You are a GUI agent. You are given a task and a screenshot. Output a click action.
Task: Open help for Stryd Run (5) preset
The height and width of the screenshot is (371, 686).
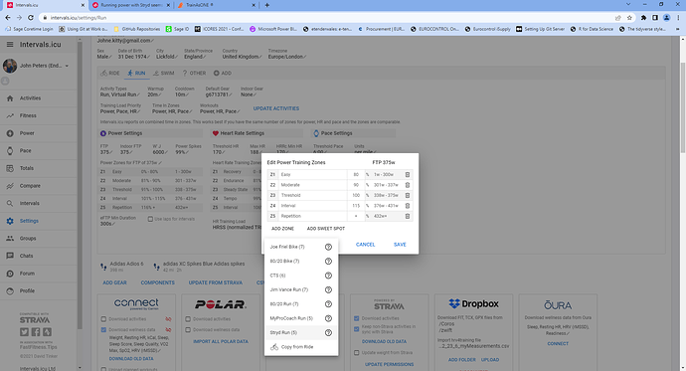[328, 332]
